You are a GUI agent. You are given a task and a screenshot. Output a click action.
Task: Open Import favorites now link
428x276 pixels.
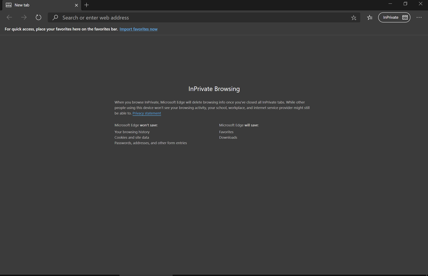(138, 29)
